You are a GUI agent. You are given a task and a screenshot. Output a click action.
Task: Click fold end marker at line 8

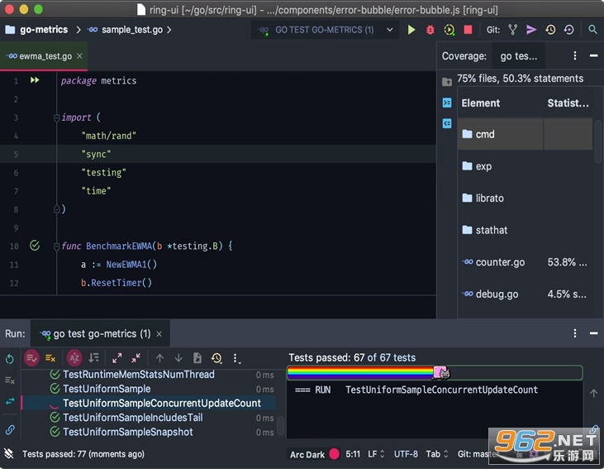[x=56, y=209]
